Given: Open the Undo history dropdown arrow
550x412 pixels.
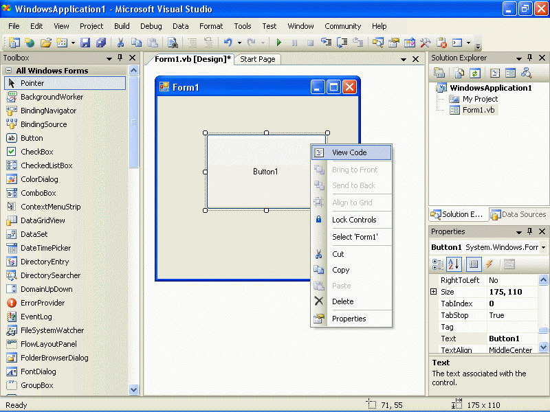Looking at the screenshot, I should point(239,43).
